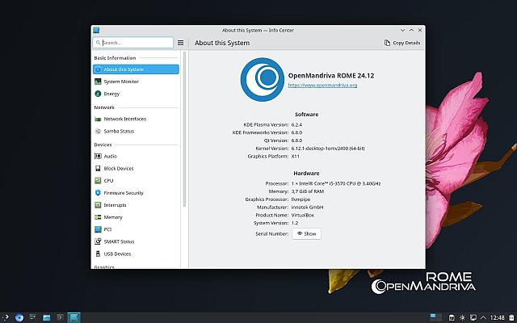
Task: Select the Interrupts entry
Action: click(136, 204)
